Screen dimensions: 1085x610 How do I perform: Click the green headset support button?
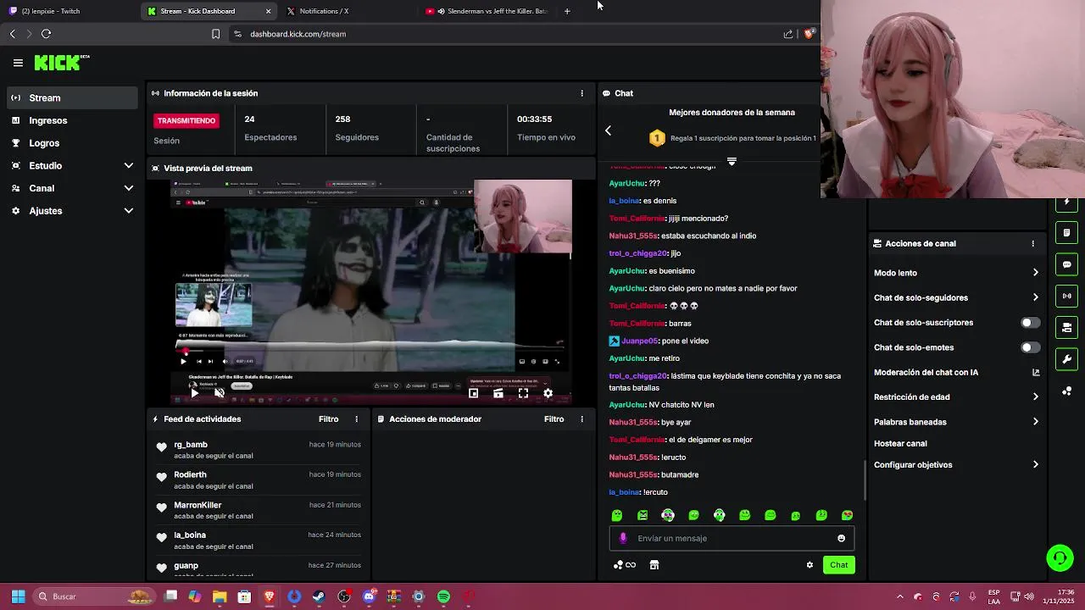[1060, 557]
